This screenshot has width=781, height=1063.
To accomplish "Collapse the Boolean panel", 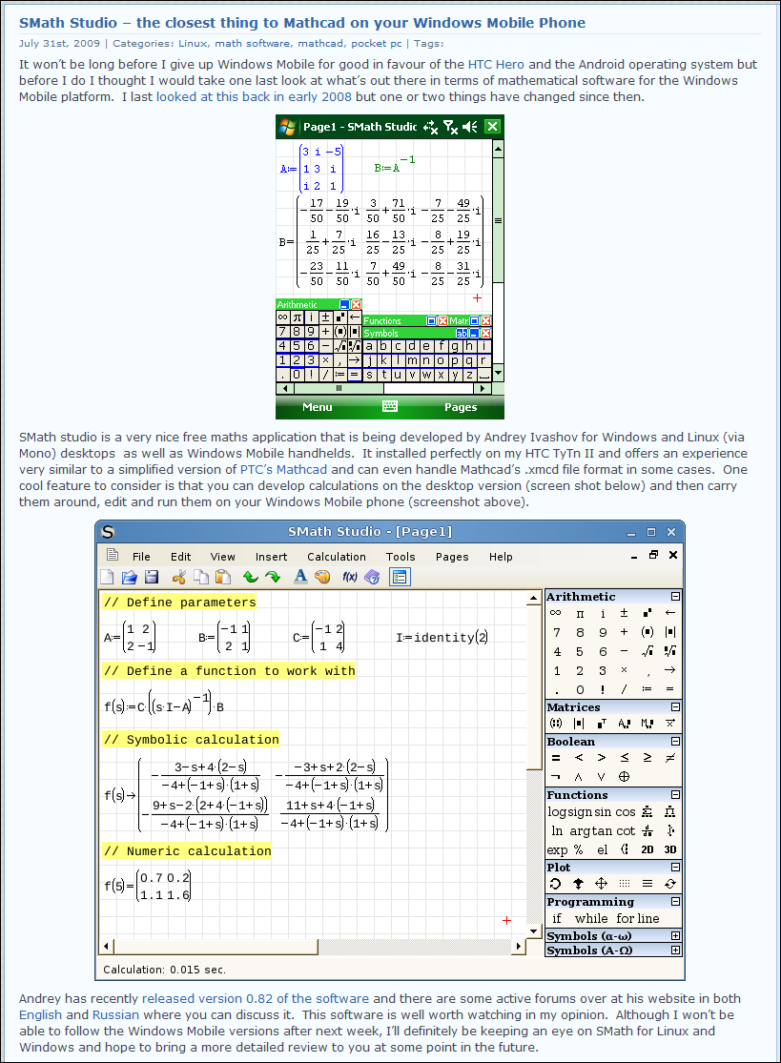I will click(x=676, y=742).
